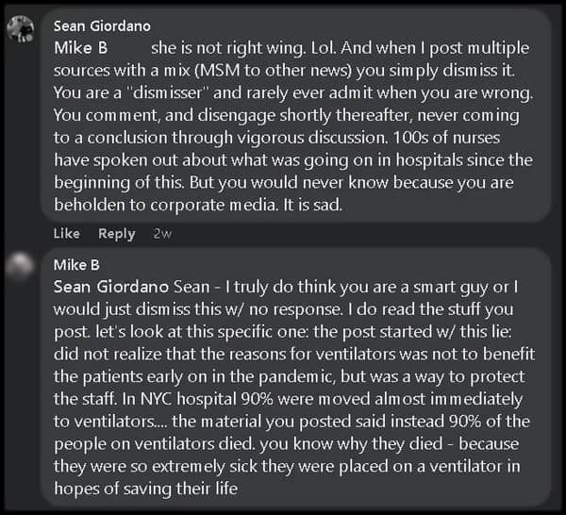Reply to Sean Giordano's comment
The height and width of the screenshot is (515, 566).
point(117,234)
